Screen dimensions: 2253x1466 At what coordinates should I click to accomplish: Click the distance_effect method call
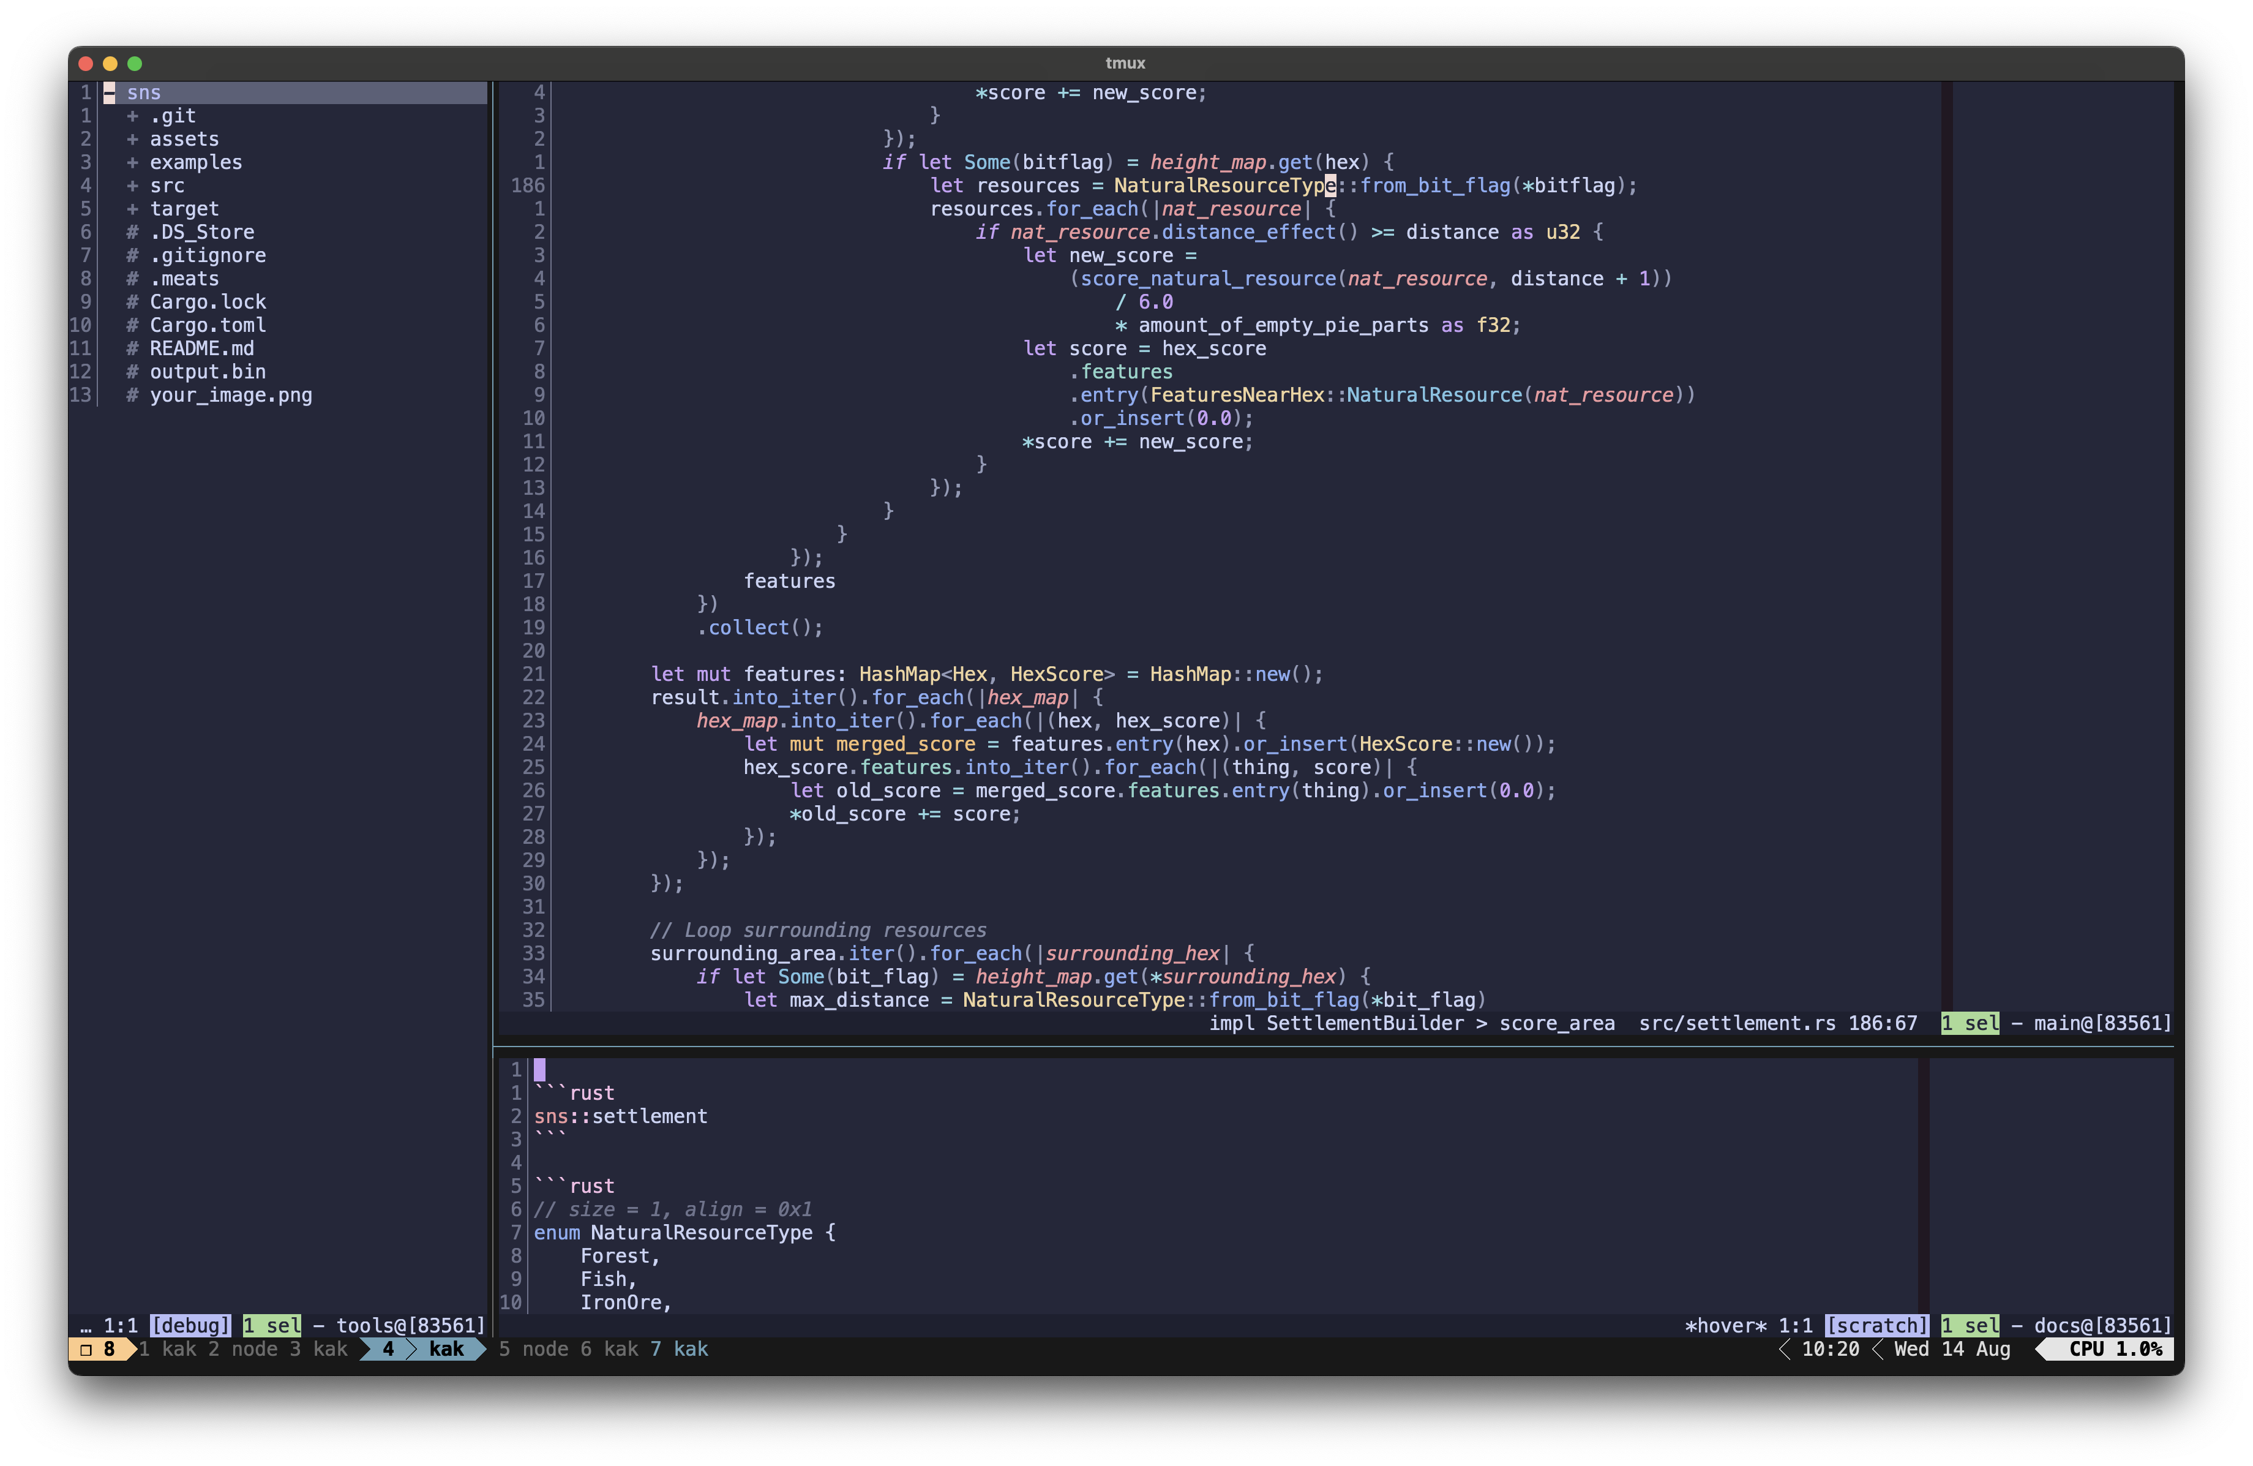[x=1248, y=232]
